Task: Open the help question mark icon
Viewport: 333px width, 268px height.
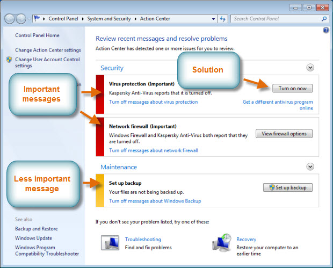Action: coord(325,31)
